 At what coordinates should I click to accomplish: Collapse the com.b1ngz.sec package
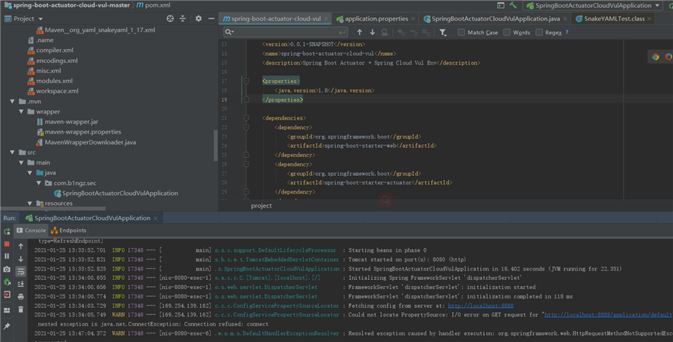pyautogui.click(x=39, y=183)
